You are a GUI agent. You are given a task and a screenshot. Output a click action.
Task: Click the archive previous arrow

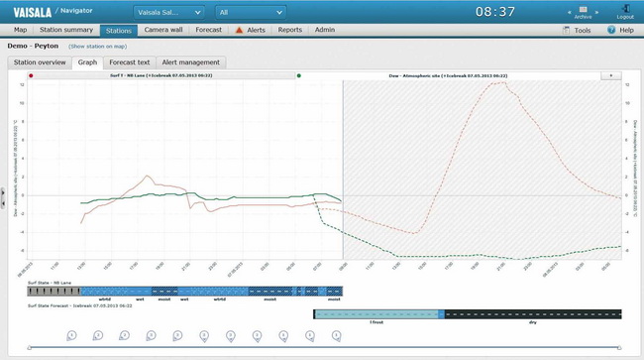click(570, 12)
